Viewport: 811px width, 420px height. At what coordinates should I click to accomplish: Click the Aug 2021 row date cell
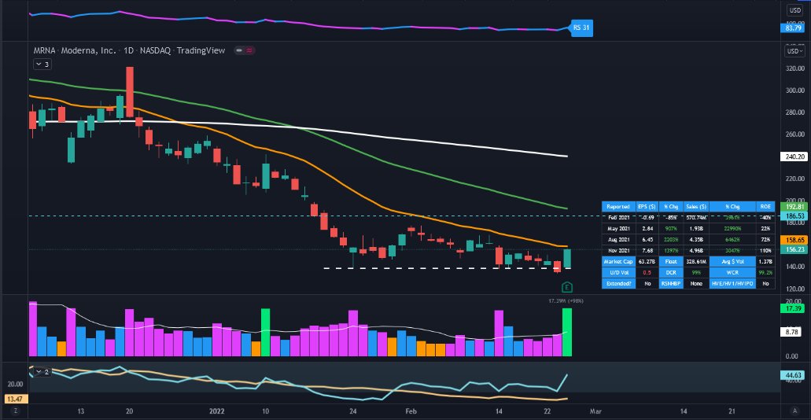pyautogui.click(x=618, y=240)
